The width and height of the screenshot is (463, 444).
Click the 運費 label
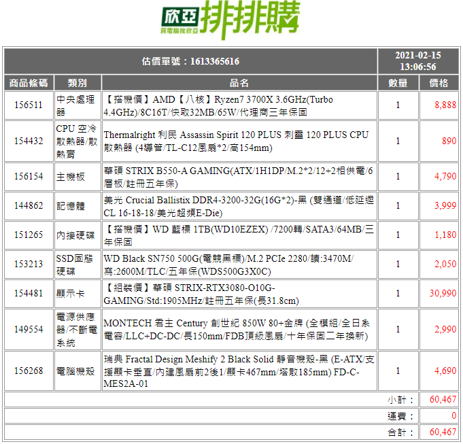point(400,416)
